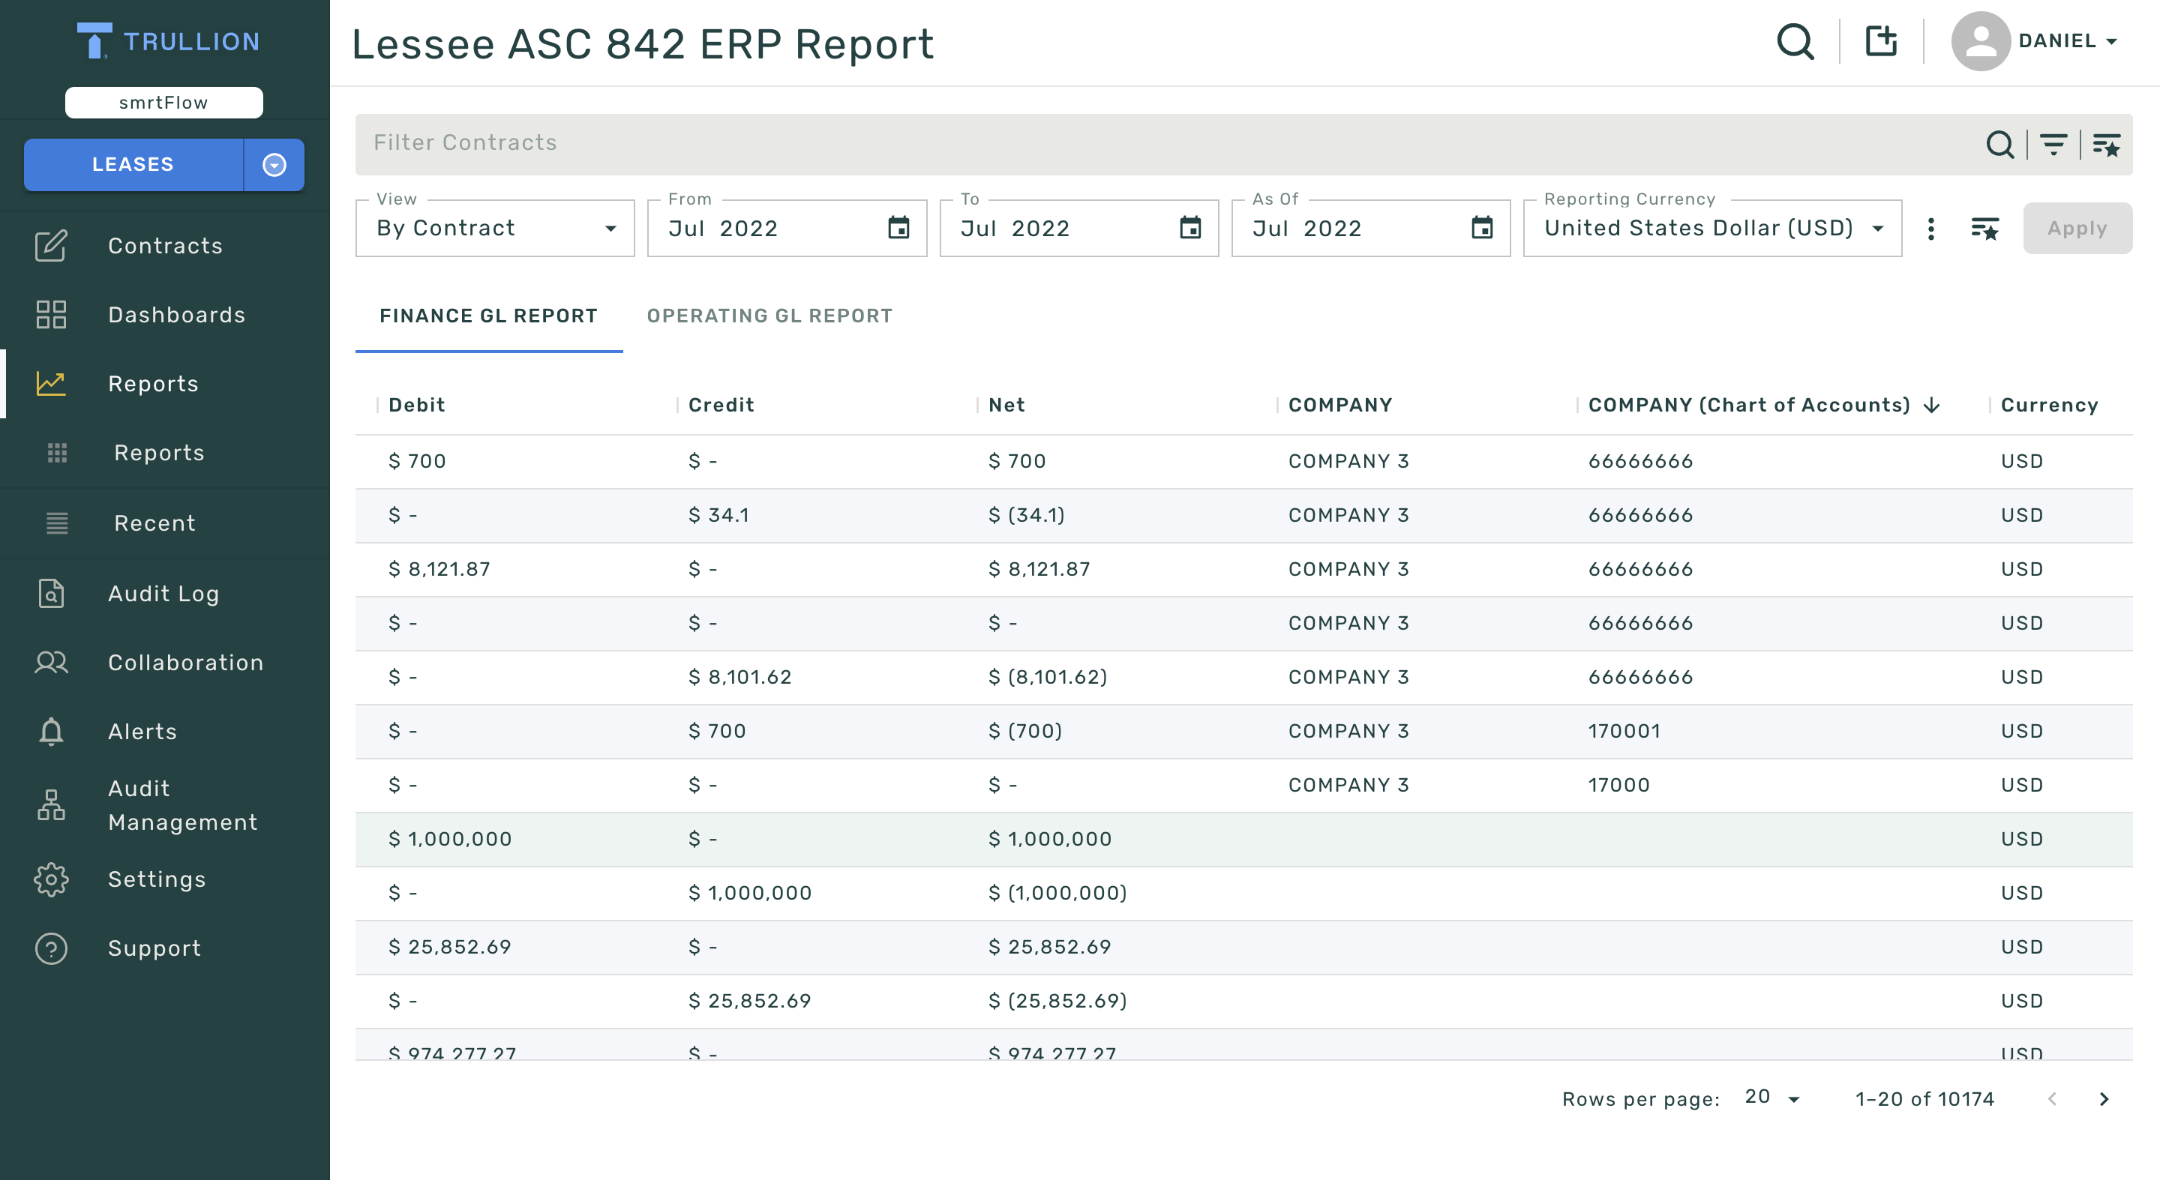Expand the DANIEL user account menu
Image resolution: width=2160 pixels, height=1180 pixels.
2066,41
